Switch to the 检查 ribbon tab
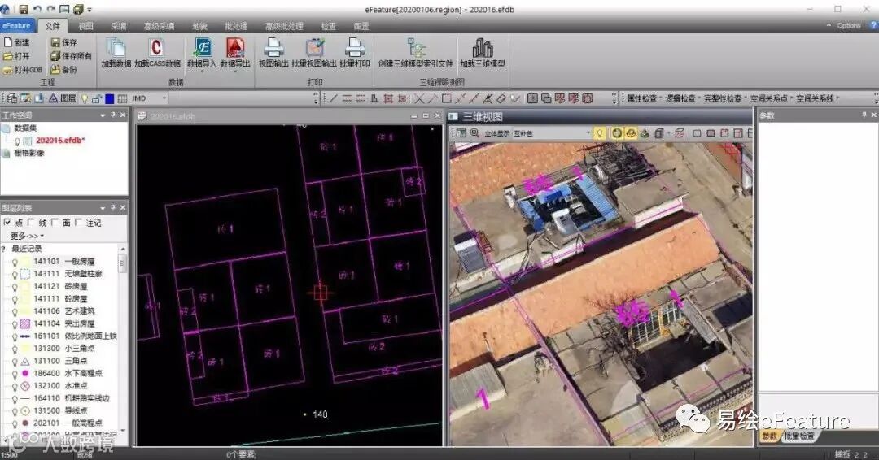This screenshot has width=879, height=460. coord(329,26)
